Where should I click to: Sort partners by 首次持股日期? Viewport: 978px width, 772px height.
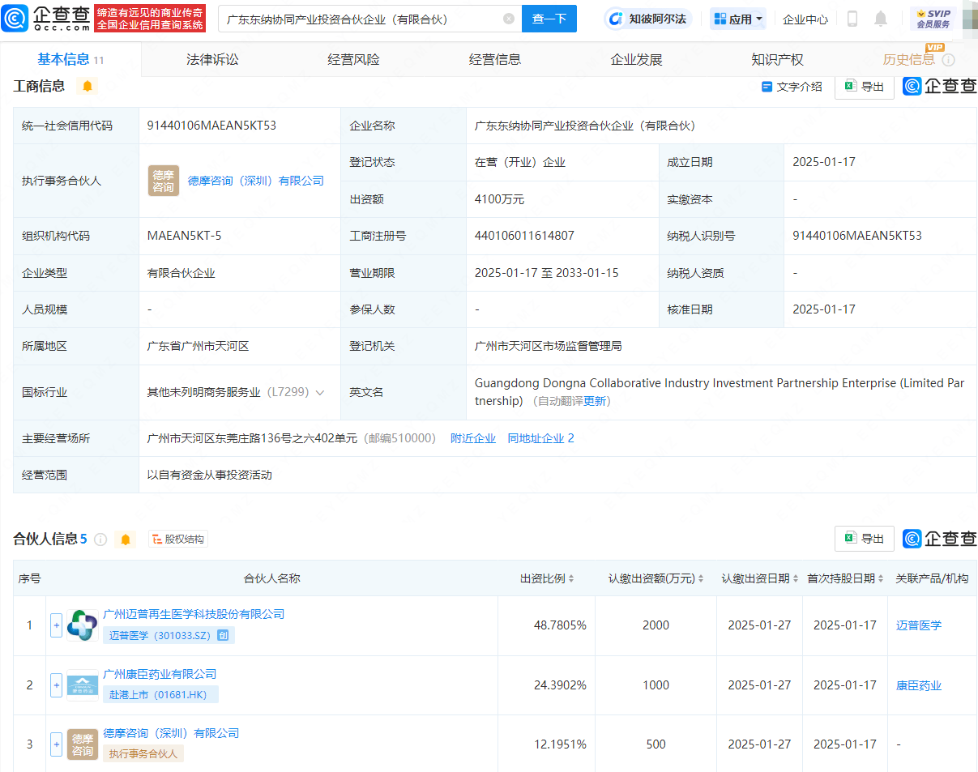click(x=881, y=578)
